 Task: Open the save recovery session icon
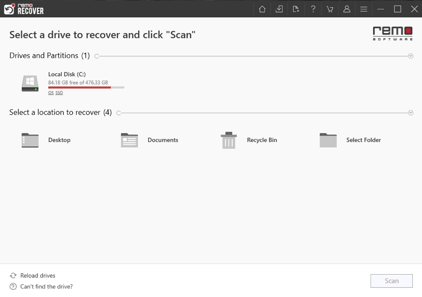coord(279,9)
